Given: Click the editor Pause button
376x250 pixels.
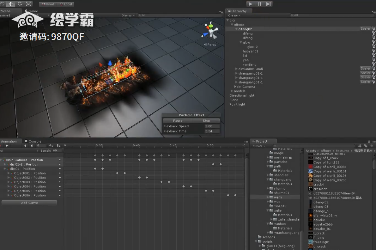Looking at the screenshot, I should point(259,4).
